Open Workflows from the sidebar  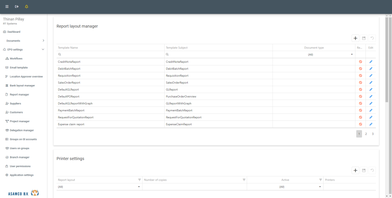point(16,58)
